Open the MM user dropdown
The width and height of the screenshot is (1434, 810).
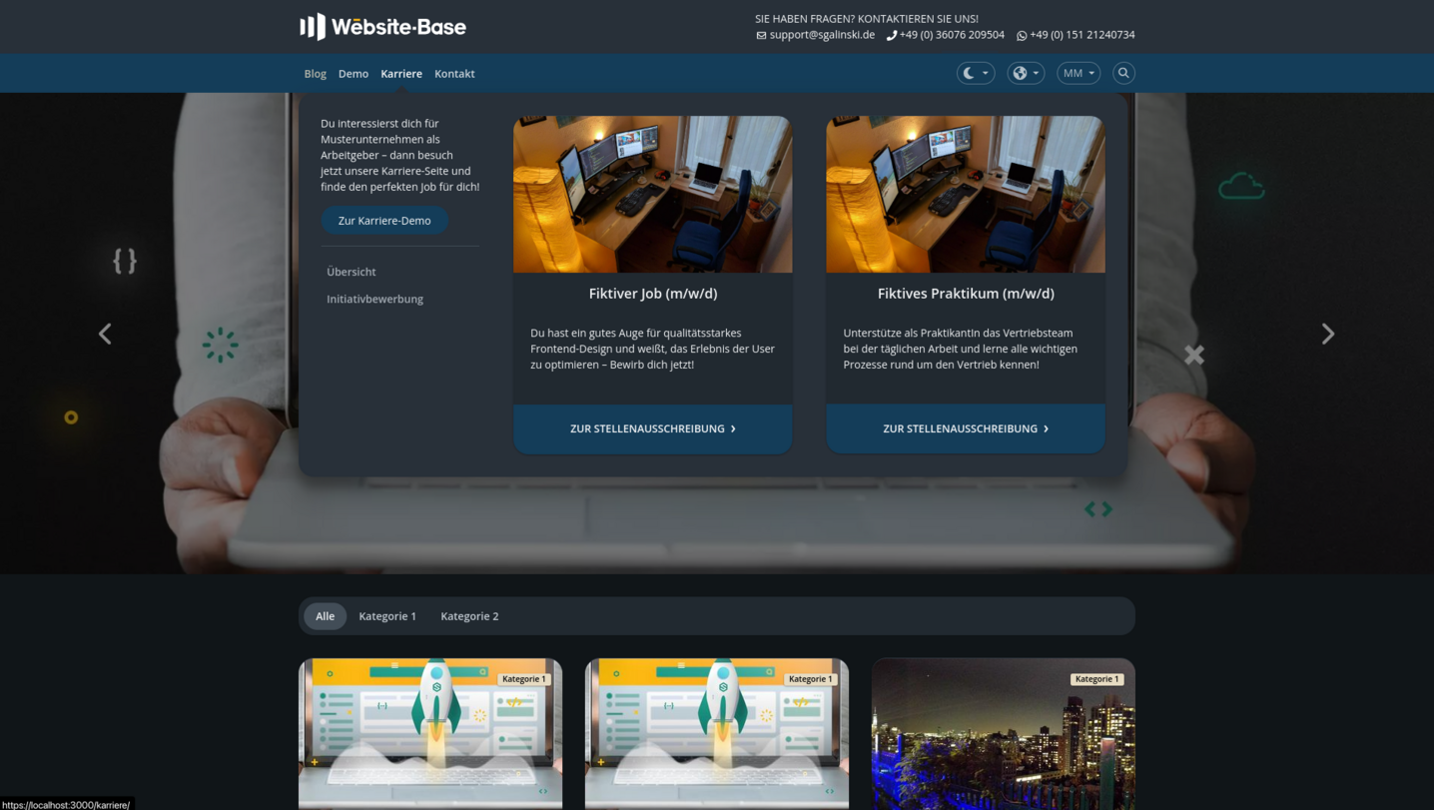pyautogui.click(x=1077, y=72)
